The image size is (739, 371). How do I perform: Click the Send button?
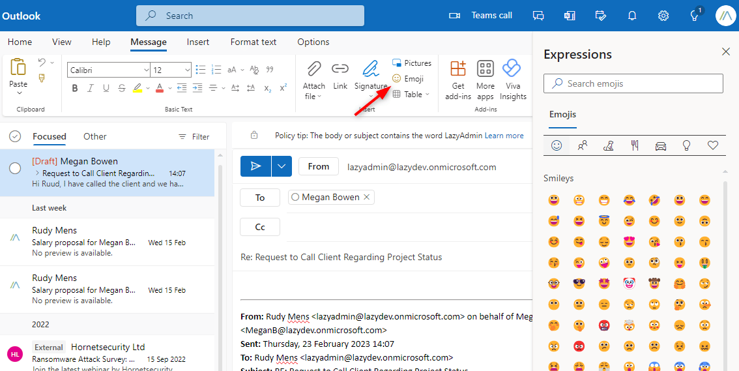click(255, 166)
